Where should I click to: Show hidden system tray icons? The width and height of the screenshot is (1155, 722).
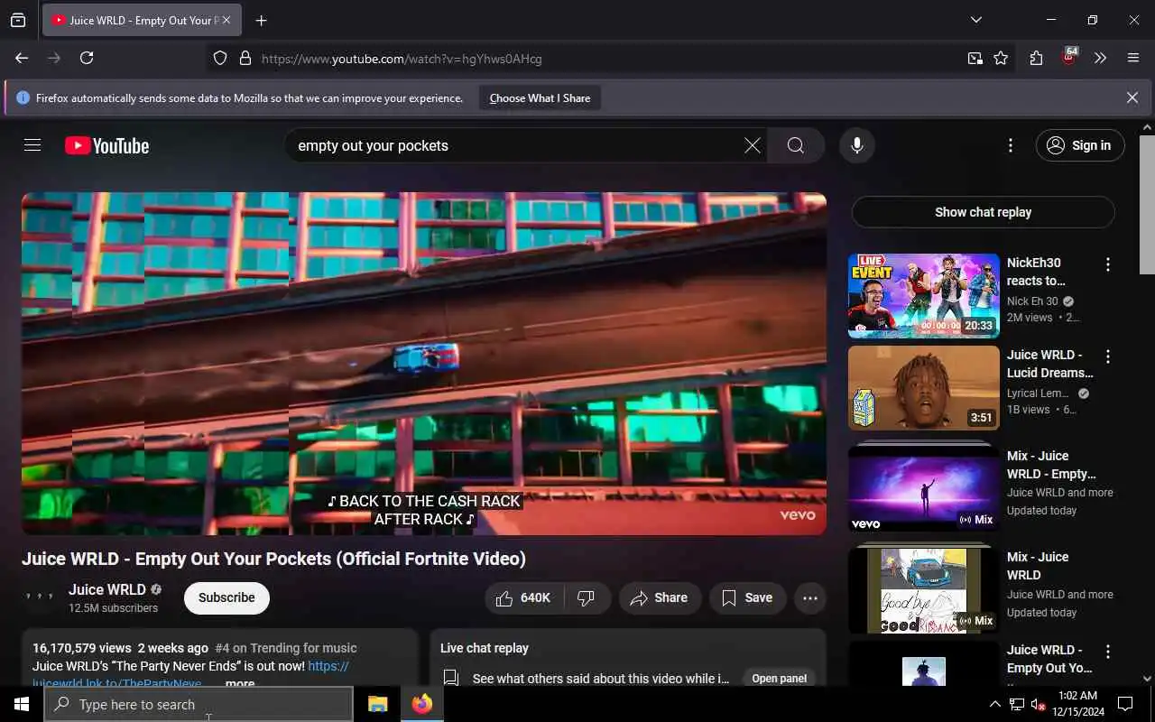pyautogui.click(x=995, y=704)
